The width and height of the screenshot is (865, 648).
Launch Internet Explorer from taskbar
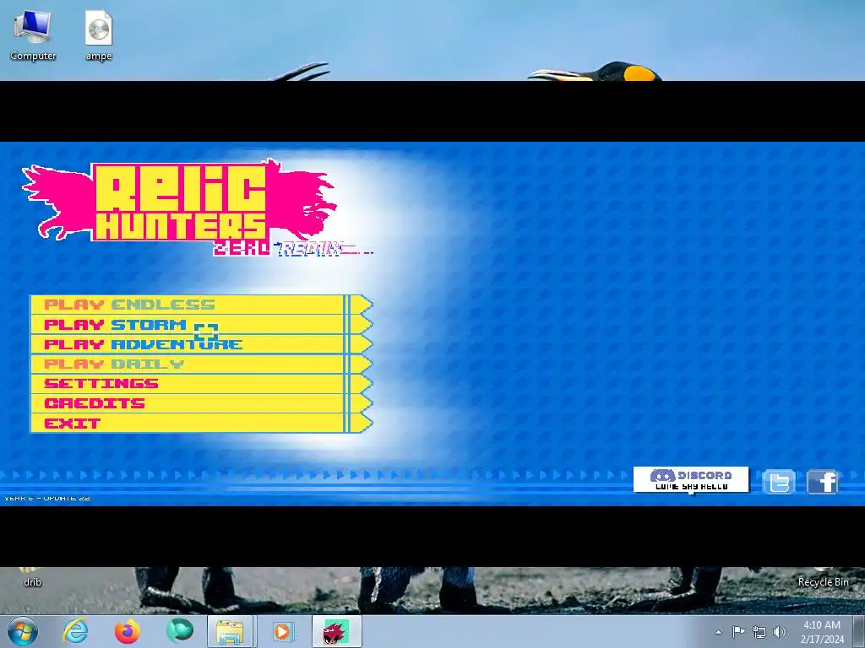[x=75, y=631]
